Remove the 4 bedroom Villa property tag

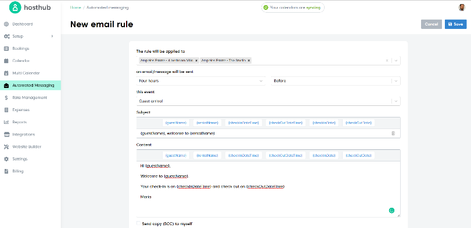point(196,60)
